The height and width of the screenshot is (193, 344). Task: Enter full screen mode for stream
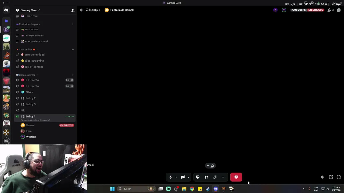(x=339, y=177)
